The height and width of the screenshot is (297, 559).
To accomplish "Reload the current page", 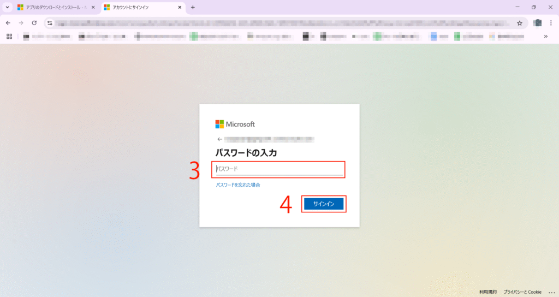I will click(x=34, y=23).
